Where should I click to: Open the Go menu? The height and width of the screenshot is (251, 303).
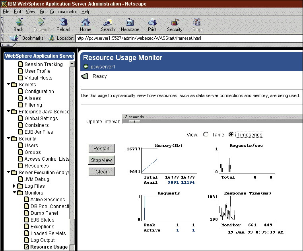click(43, 12)
